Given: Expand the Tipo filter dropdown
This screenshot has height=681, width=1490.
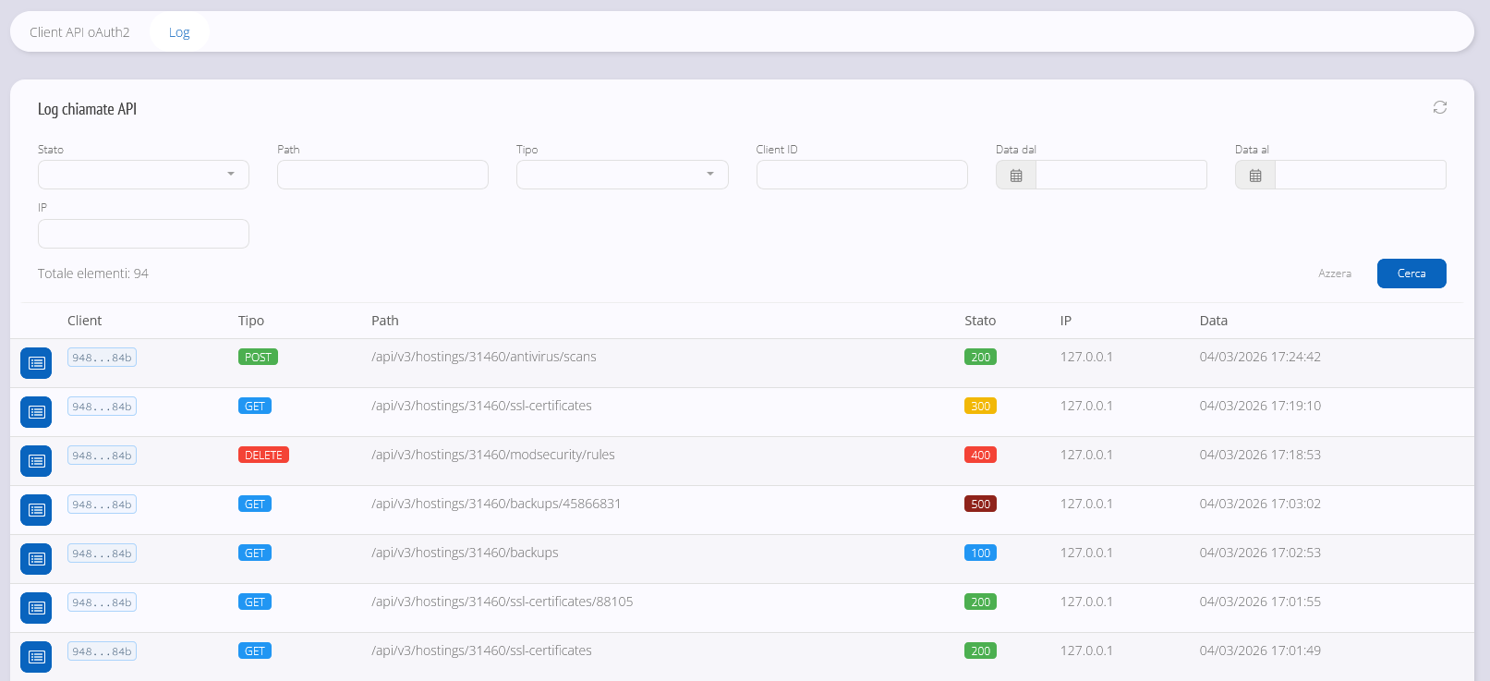Looking at the screenshot, I should [x=623, y=175].
